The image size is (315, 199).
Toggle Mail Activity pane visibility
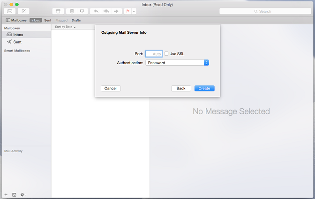tap(14, 194)
